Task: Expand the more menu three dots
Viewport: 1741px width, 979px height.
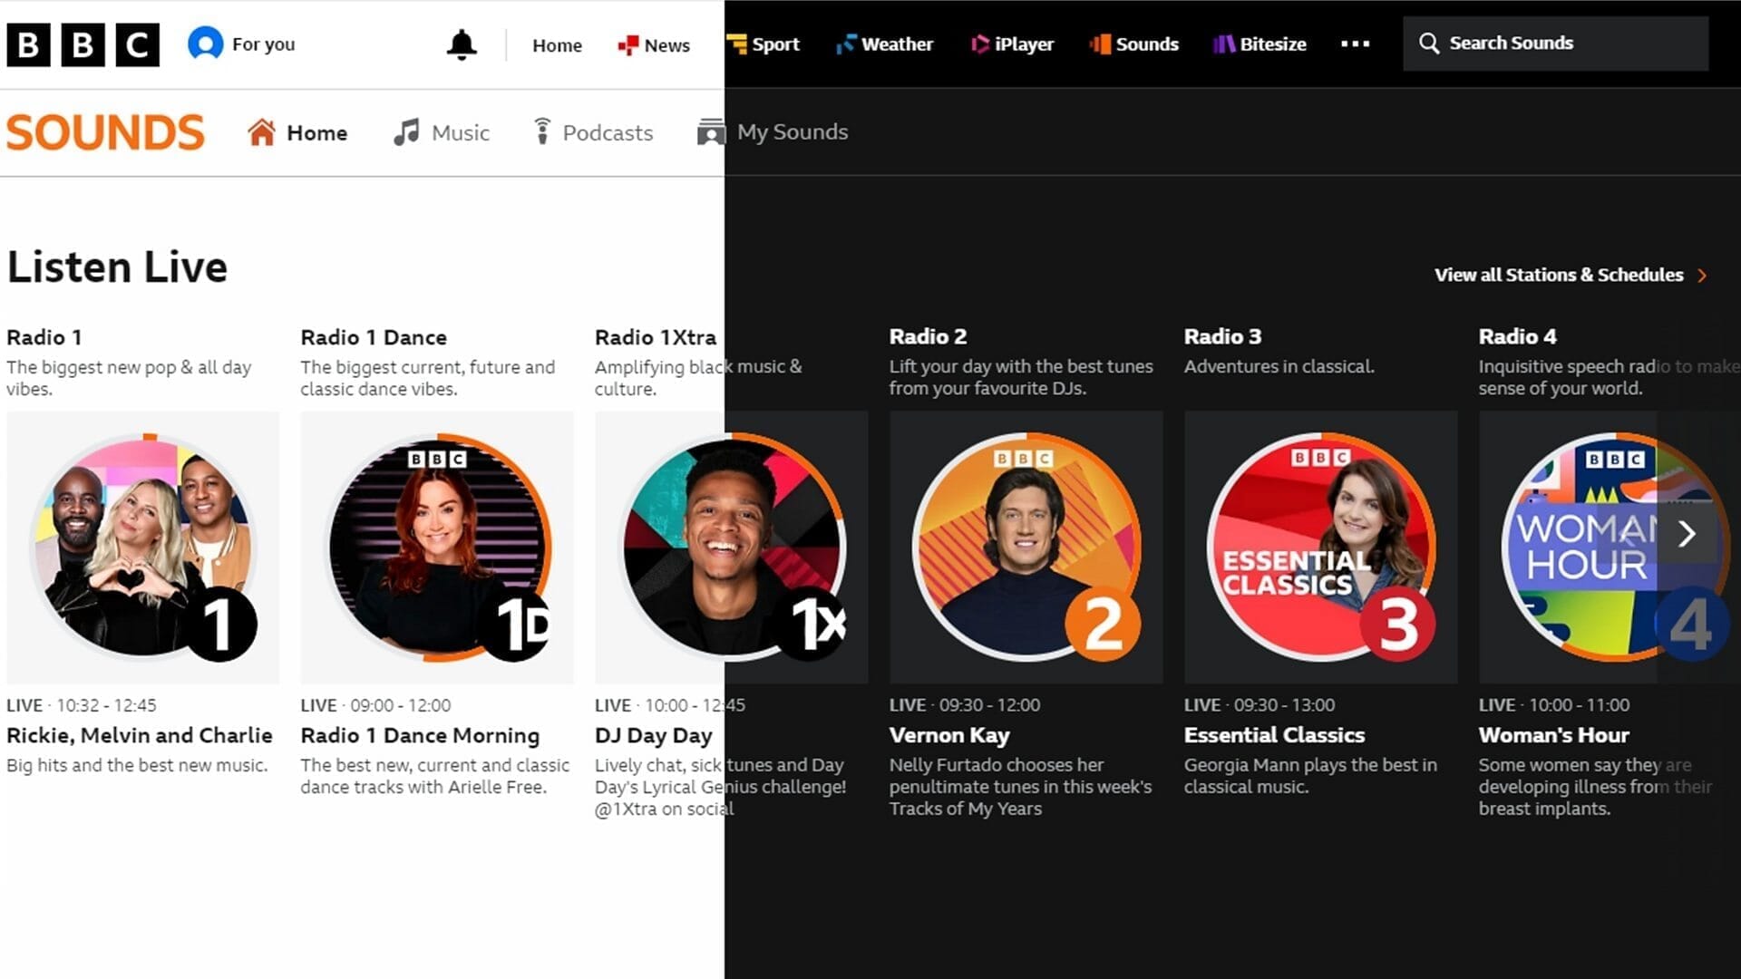Action: 1355,44
